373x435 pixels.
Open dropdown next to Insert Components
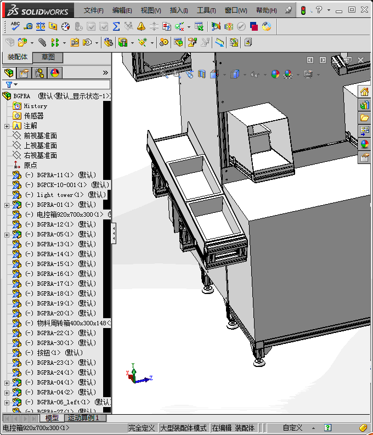pos(32,43)
